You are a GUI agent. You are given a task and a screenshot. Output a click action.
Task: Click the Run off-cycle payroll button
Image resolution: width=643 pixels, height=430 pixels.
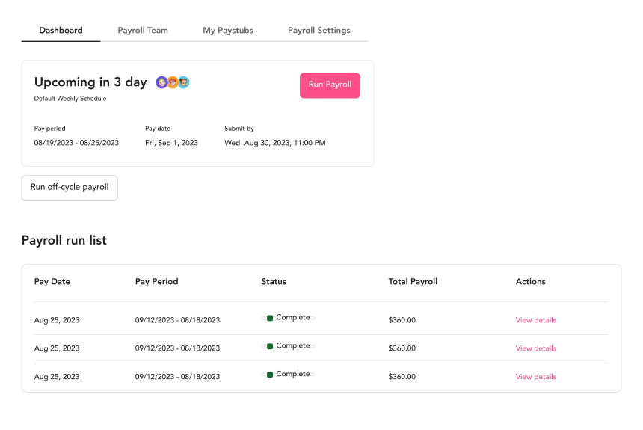(x=70, y=188)
